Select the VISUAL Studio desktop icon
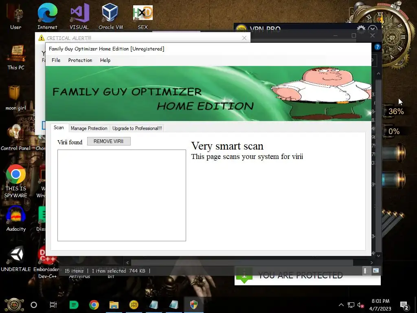The image size is (417, 313). 79,17
